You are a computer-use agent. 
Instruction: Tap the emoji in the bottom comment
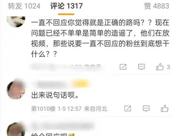71,135
